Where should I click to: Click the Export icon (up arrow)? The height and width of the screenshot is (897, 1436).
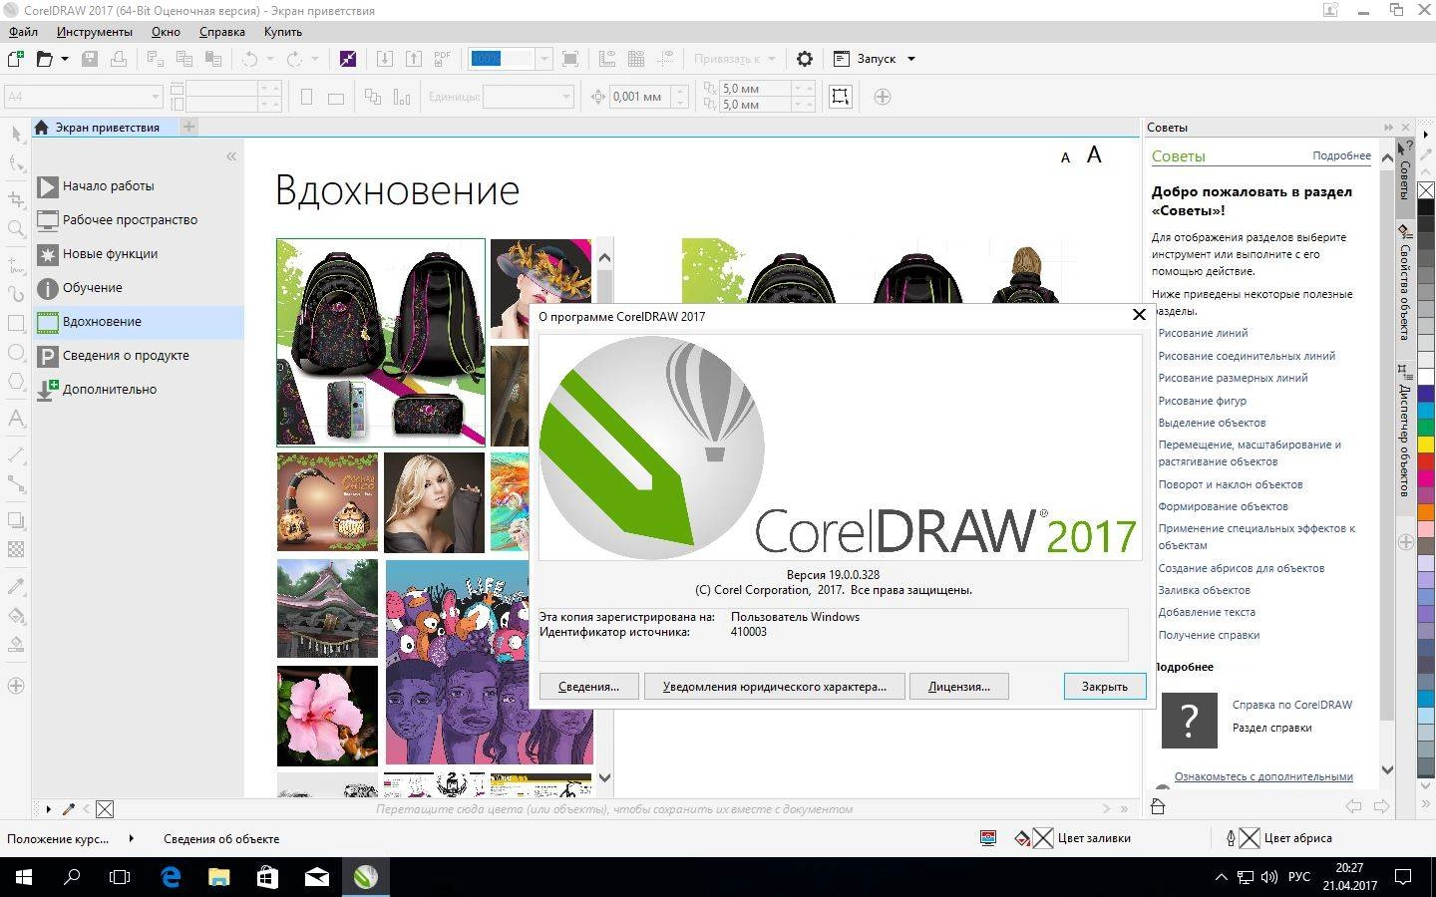click(x=414, y=59)
